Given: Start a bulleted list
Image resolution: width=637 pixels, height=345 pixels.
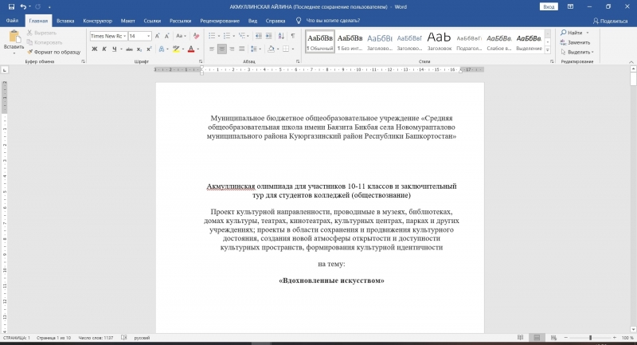Looking at the screenshot, I should click(x=212, y=36).
